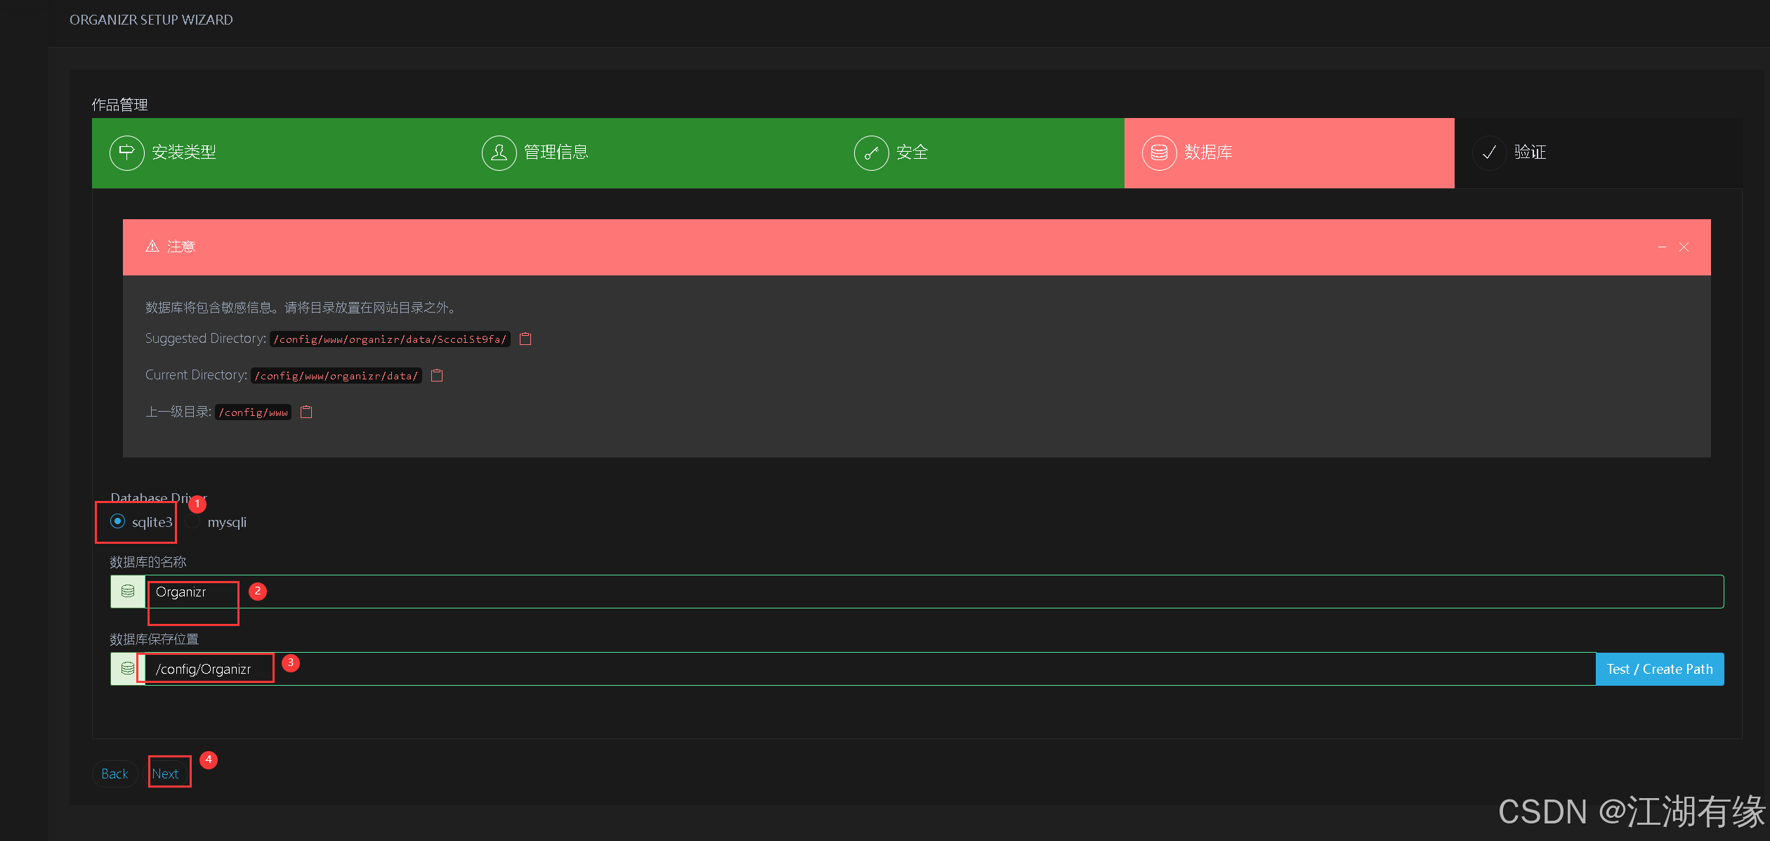Screen dimensions: 1770x841
Task: Select the mysqli database driver
Action: point(193,522)
